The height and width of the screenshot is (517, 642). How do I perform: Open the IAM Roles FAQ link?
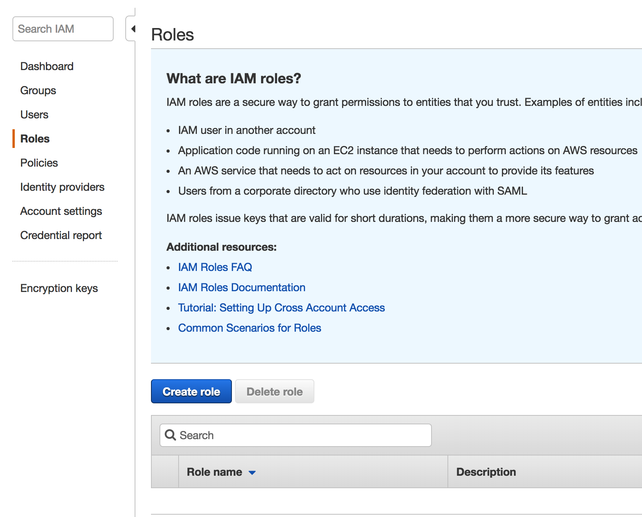[215, 267]
